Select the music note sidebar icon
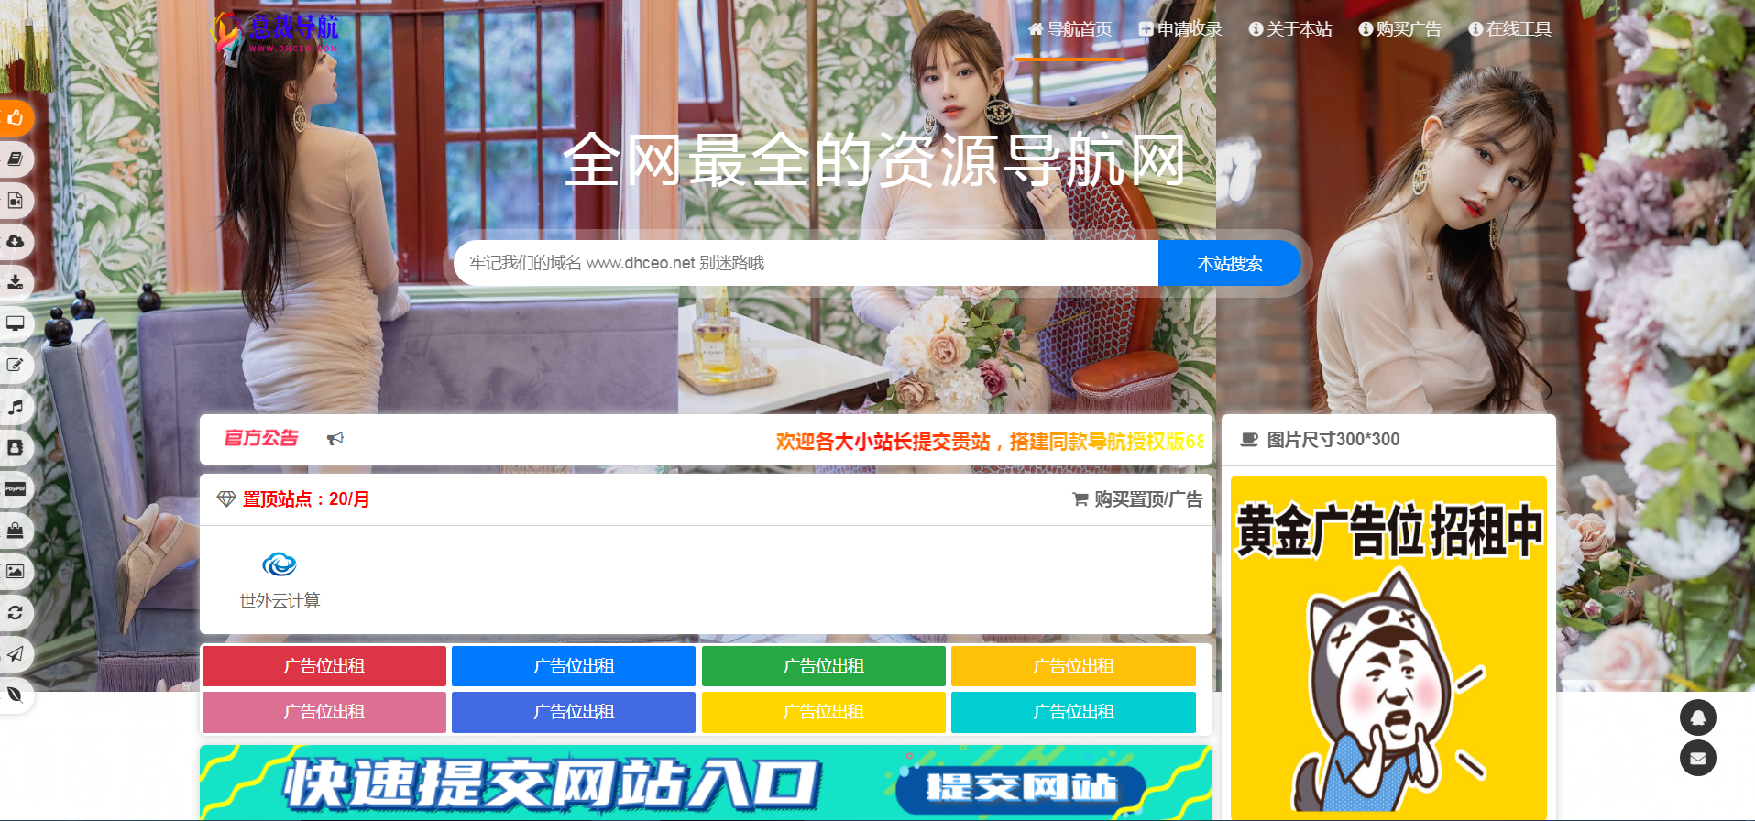The height and width of the screenshot is (821, 1755). [x=16, y=407]
